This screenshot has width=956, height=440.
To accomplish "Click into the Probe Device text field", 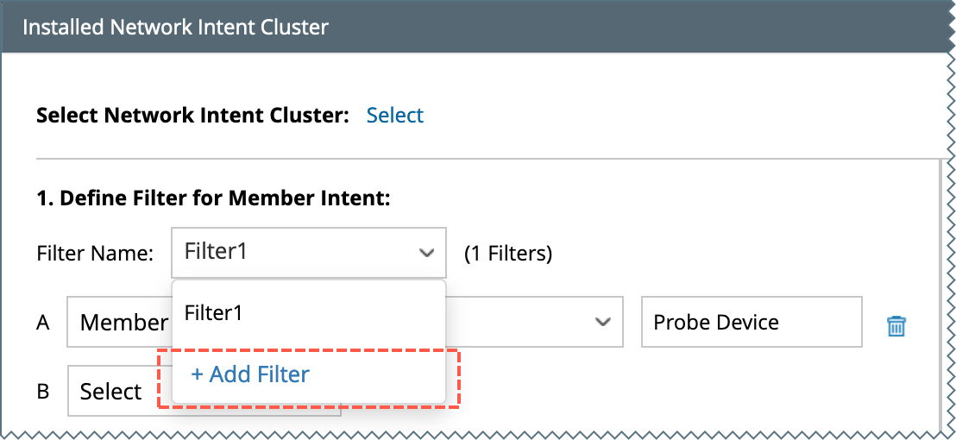I will (751, 323).
